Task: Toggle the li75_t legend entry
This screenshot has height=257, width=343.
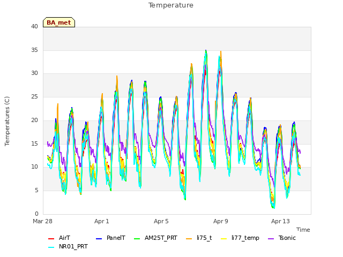Action: point(199,238)
